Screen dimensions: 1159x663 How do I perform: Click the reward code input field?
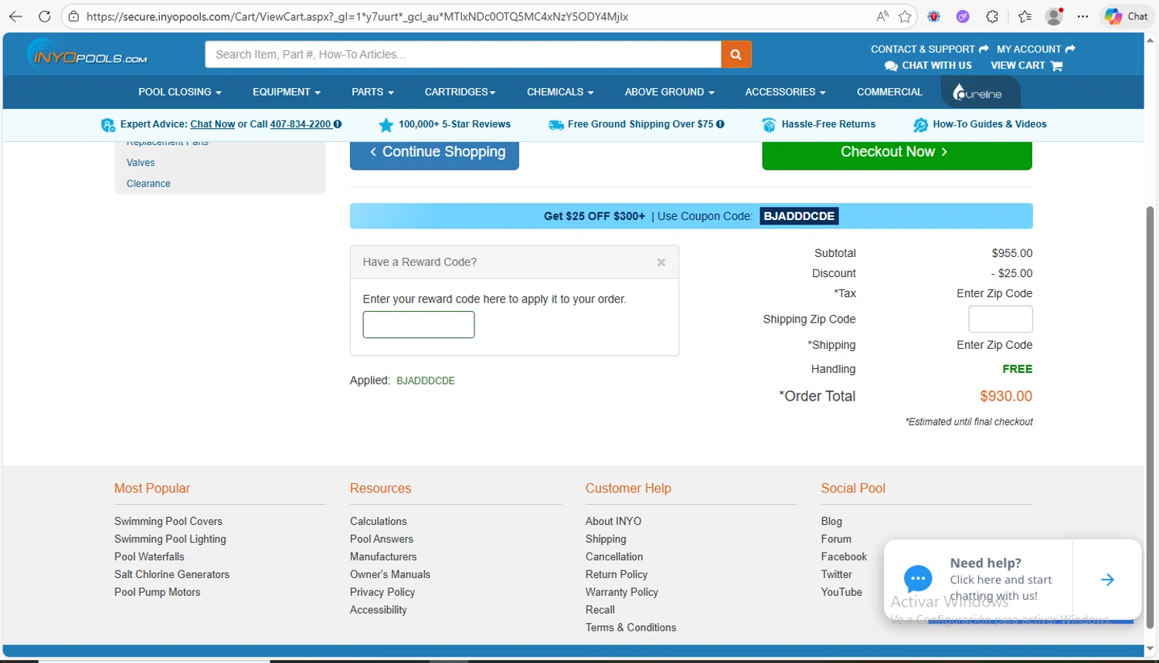click(419, 325)
